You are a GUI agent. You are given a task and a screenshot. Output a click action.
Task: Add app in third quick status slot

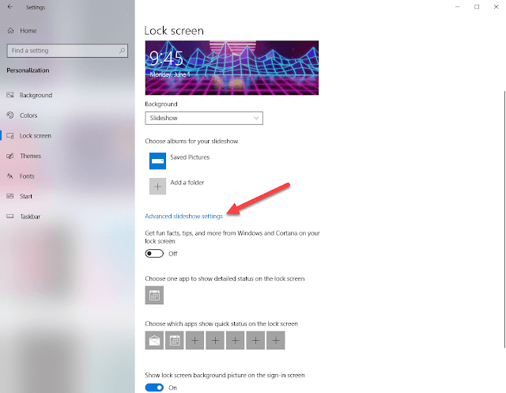pos(195,340)
